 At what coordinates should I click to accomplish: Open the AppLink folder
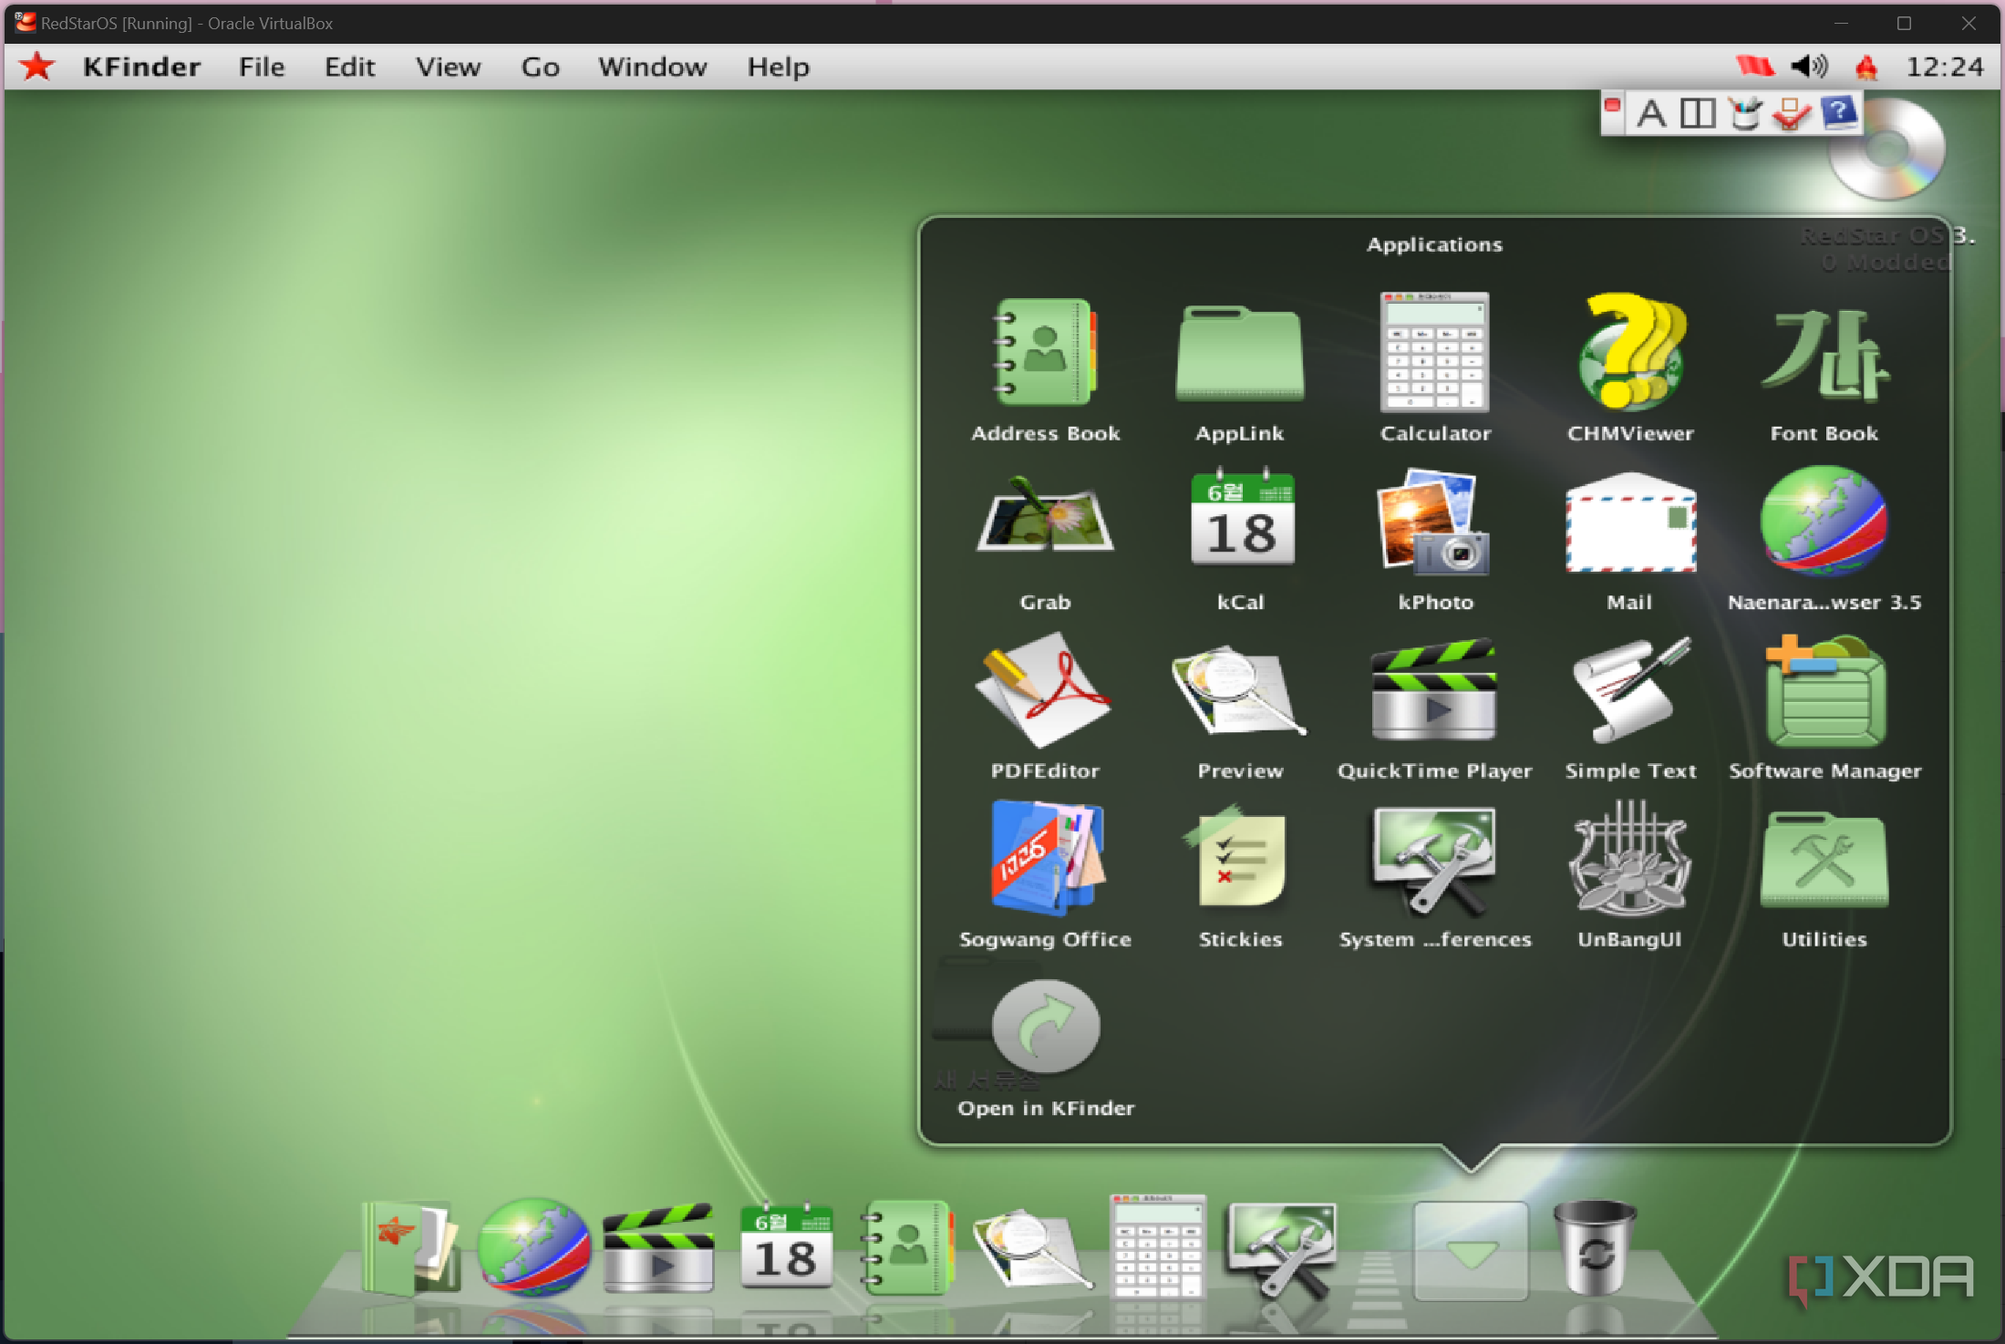point(1240,354)
